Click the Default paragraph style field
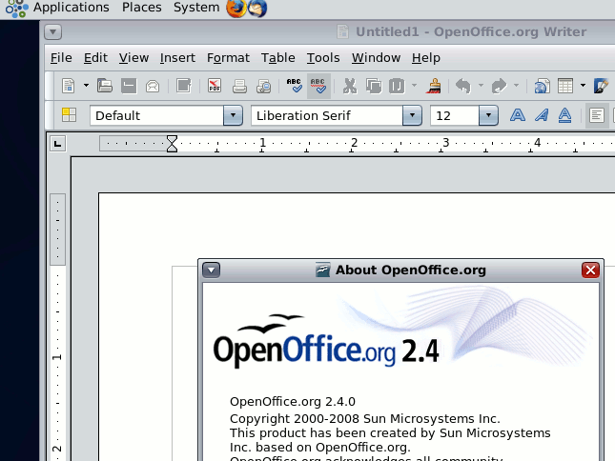Image resolution: width=615 pixels, height=461 pixels. tap(156, 115)
